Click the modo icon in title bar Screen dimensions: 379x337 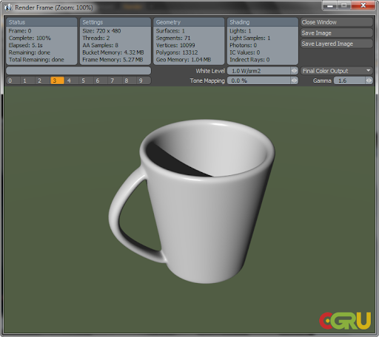(x=8, y=7)
